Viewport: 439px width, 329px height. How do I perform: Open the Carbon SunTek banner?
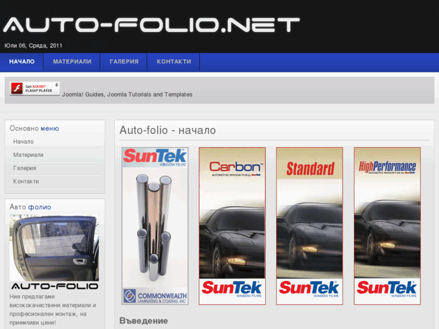(232, 226)
